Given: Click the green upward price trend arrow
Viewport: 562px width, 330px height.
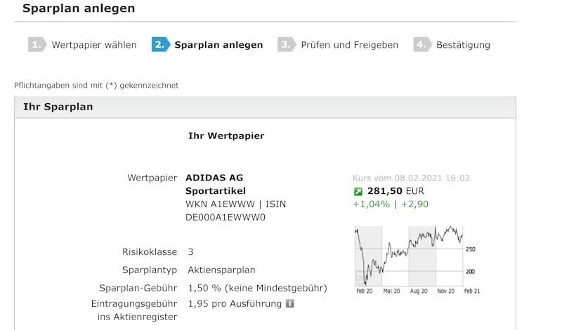Looking at the screenshot, I should [x=358, y=191].
